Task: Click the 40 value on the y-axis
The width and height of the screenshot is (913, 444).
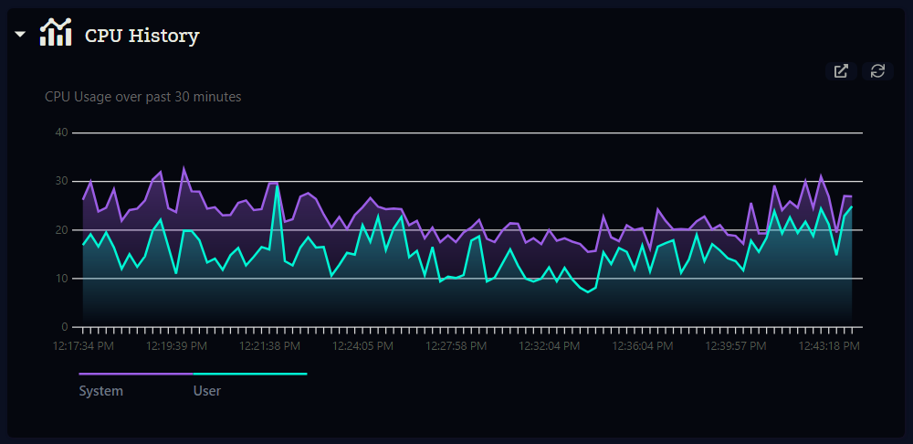Action: tap(62, 132)
